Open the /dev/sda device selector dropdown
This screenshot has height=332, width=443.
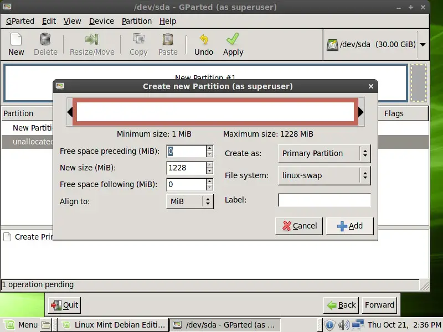(x=423, y=45)
